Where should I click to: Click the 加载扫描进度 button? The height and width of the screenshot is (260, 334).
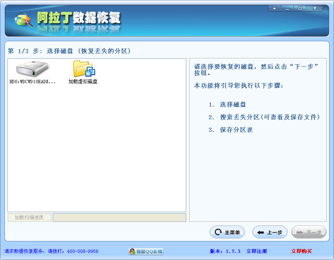29,218
